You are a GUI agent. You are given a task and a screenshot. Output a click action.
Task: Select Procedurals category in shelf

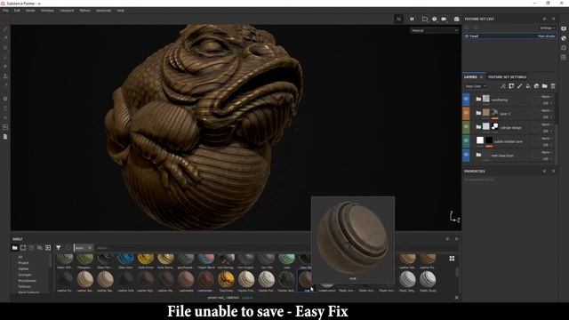28,281
